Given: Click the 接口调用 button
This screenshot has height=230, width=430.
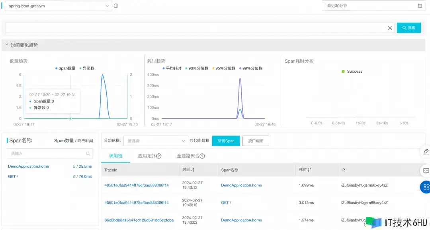Looking at the screenshot, I should [256, 141].
